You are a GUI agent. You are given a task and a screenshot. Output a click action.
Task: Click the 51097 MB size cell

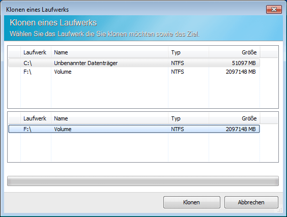(244, 63)
